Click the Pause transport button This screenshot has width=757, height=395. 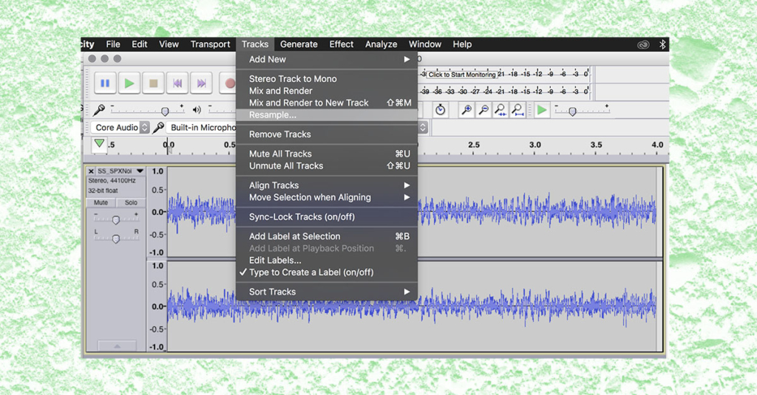click(x=105, y=83)
